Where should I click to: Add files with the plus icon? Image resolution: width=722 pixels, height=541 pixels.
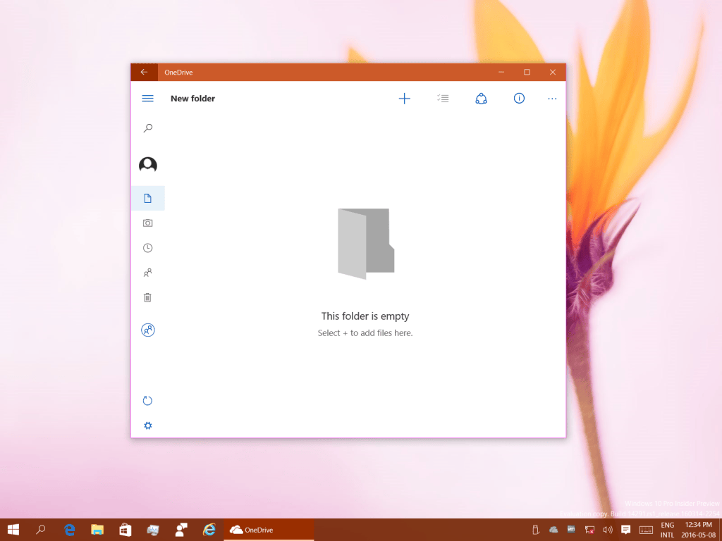[404, 99]
